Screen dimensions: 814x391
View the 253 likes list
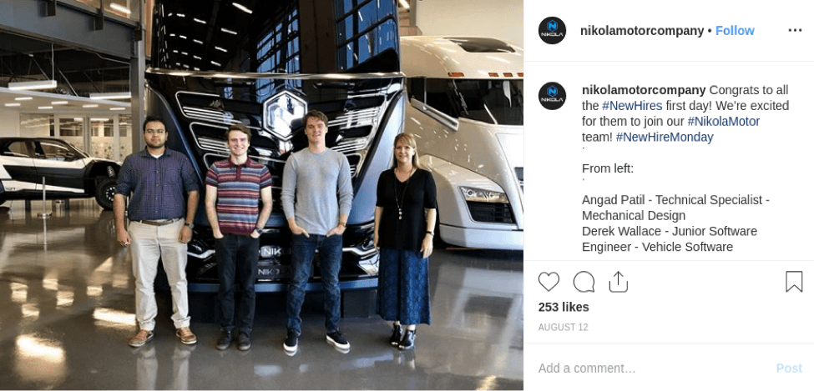click(564, 307)
